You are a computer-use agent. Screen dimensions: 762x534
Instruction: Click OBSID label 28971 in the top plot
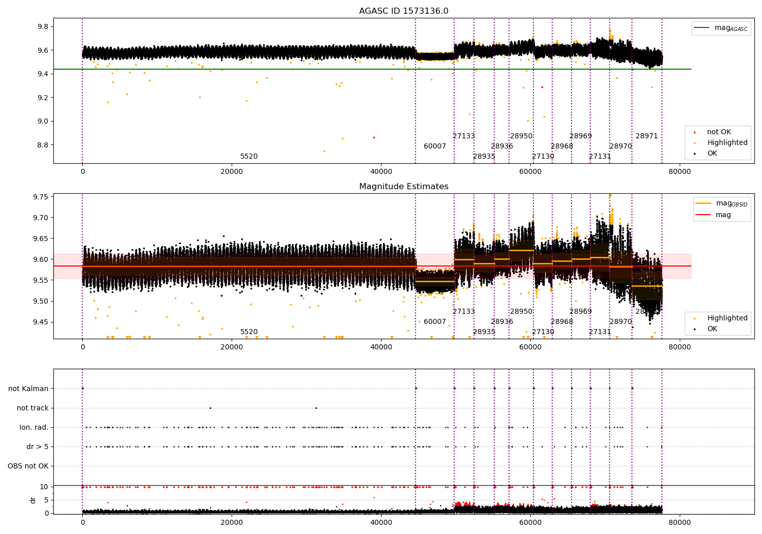click(647, 136)
